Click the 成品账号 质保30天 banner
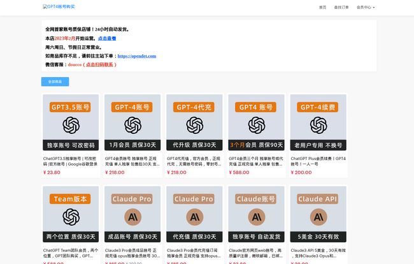This screenshot has height=264, width=414. pos(132,237)
